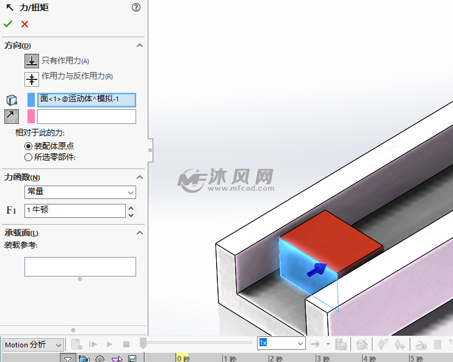The height and width of the screenshot is (362, 453).
Task: Click the 2 秒 timeline marker
Action: point(276,358)
